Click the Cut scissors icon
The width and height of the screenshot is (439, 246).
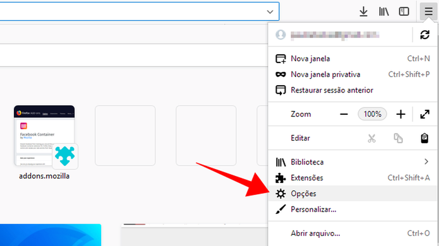pyautogui.click(x=371, y=138)
